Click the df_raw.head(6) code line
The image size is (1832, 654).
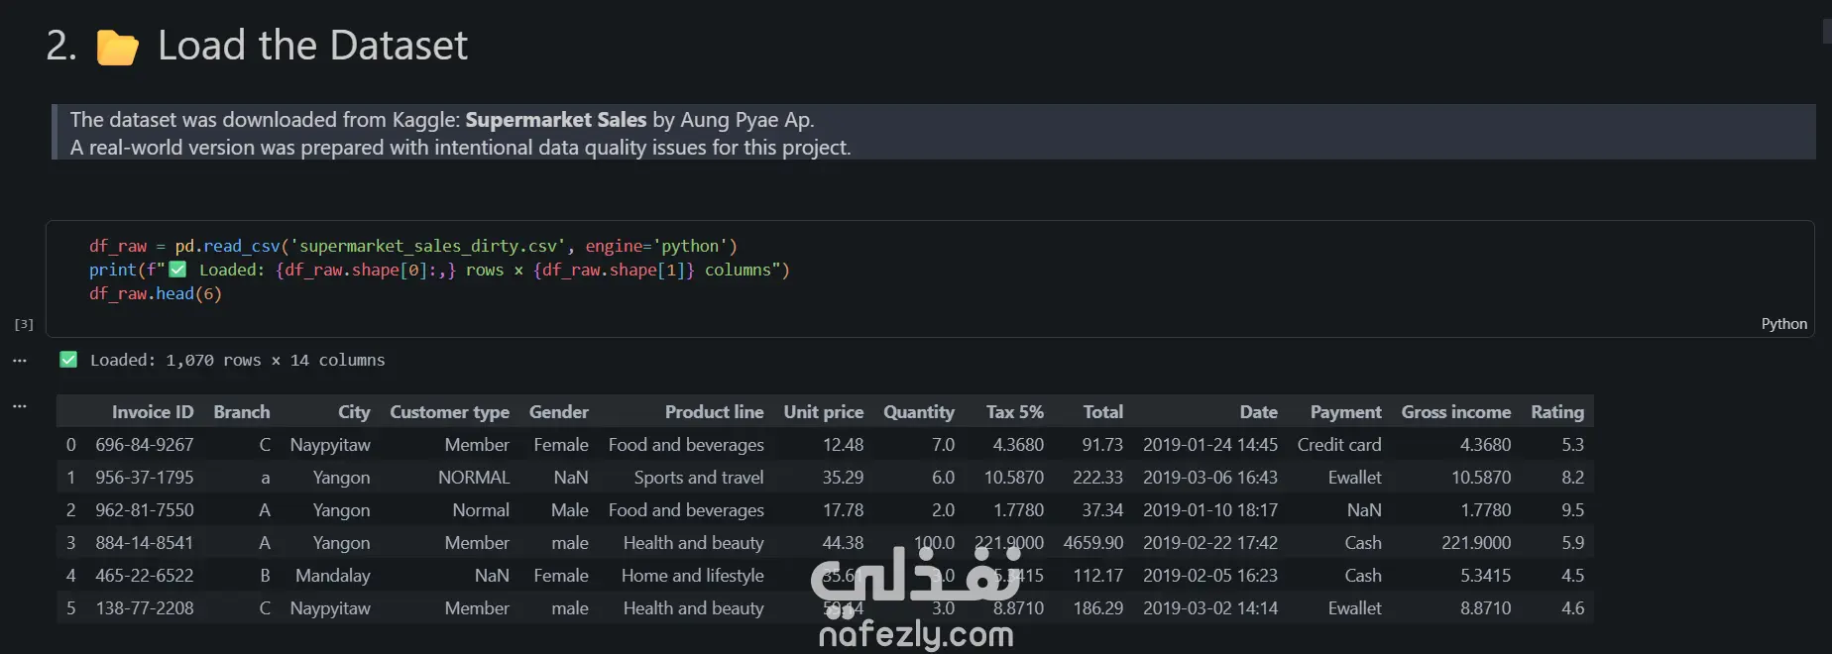(x=156, y=293)
